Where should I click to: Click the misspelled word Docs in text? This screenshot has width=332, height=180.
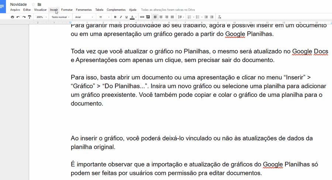(321, 51)
